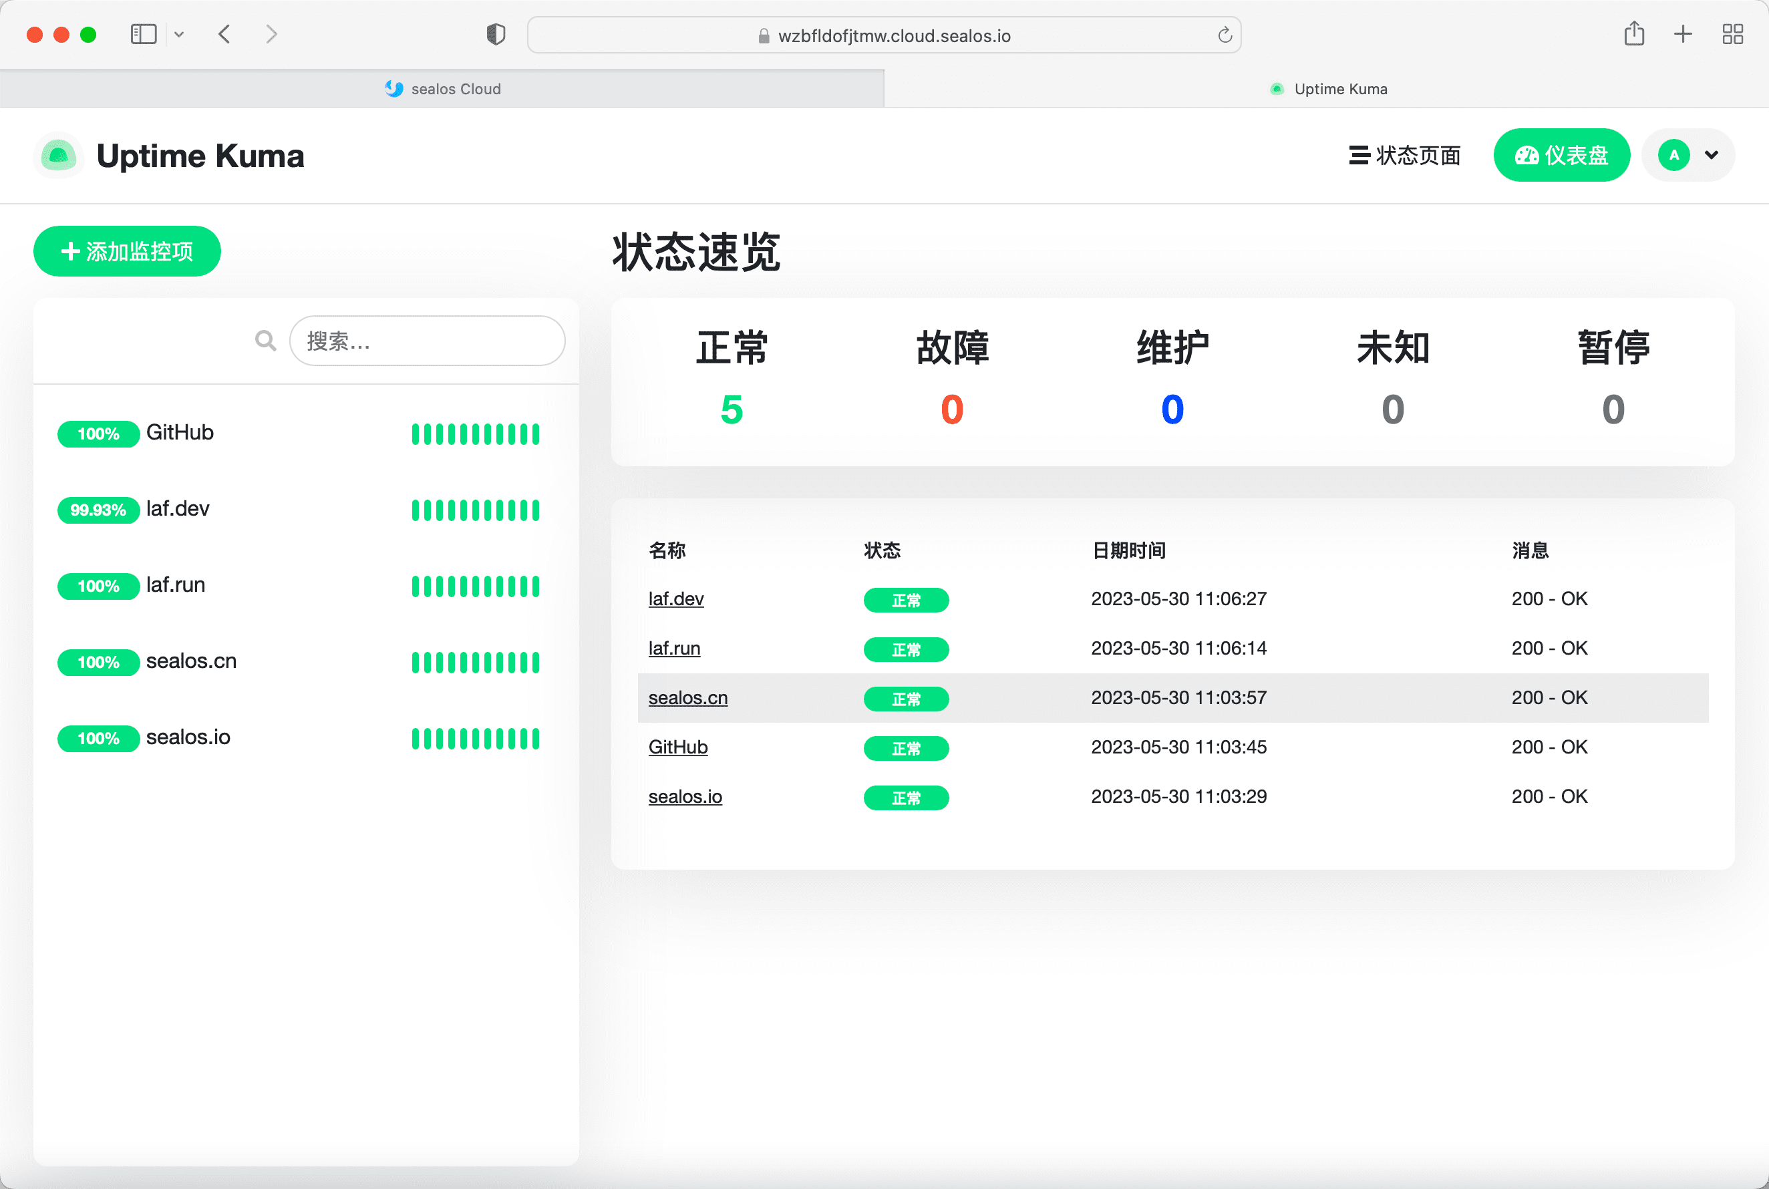The height and width of the screenshot is (1189, 1769).
Task: Click the green A avatar icon
Action: pos(1673,156)
